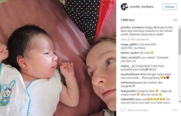This screenshot has height=116, width=181.
Task: Click the scrollbar up arrow in comments
Action: (x=180, y=27)
